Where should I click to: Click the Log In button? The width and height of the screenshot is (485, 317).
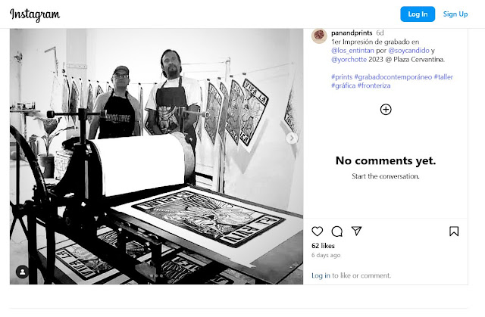pyautogui.click(x=418, y=14)
